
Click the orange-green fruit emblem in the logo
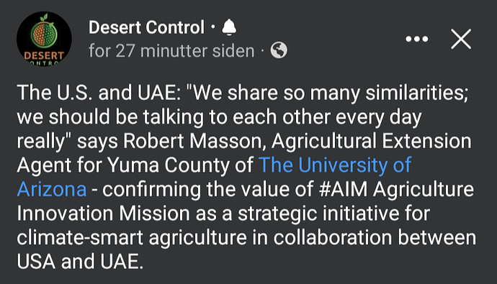coord(44,31)
